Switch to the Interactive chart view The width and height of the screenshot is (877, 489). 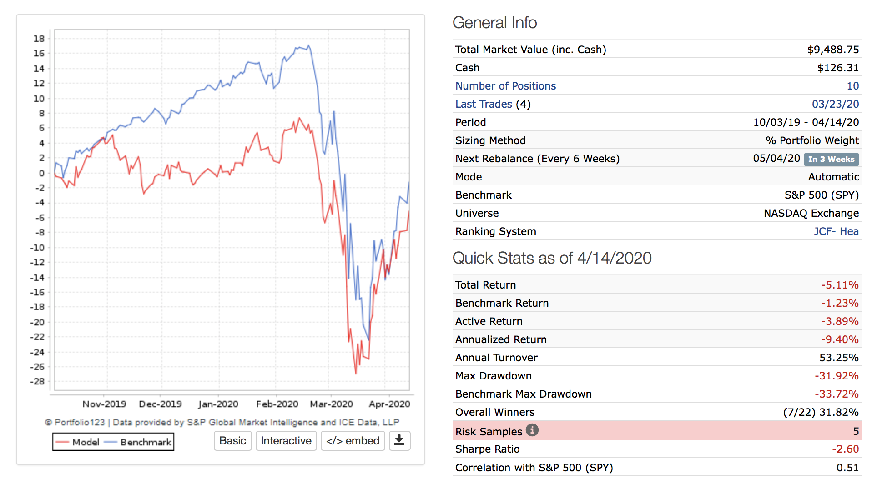pyautogui.click(x=286, y=441)
